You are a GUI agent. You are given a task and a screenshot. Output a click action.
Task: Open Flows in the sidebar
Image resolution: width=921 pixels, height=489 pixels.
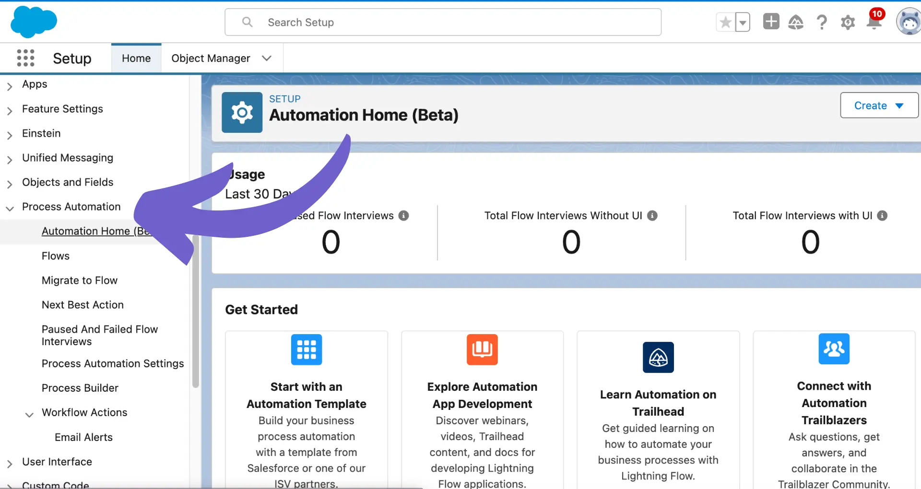pyautogui.click(x=56, y=256)
